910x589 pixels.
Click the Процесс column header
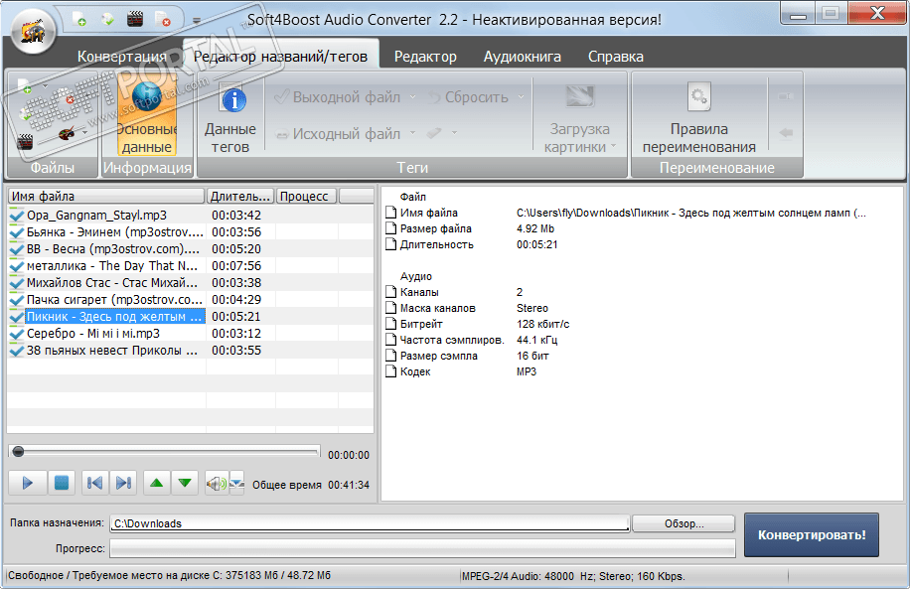pyautogui.click(x=307, y=196)
